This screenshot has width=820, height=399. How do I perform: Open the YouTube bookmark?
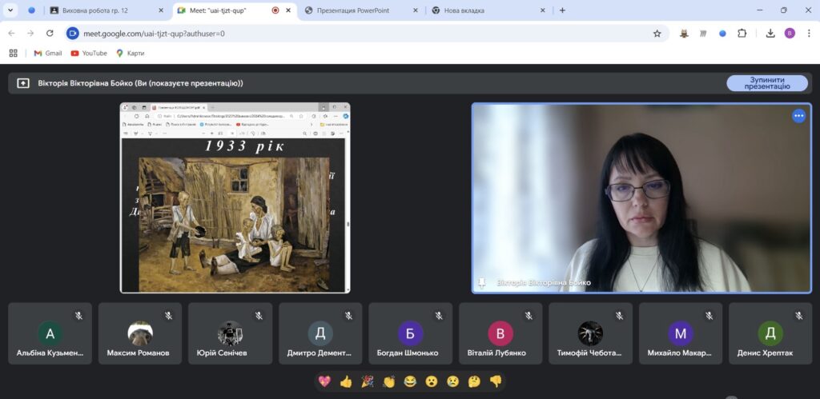88,53
